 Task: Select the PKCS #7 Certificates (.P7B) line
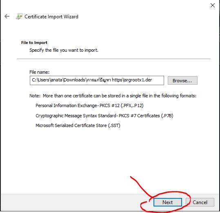(104, 116)
